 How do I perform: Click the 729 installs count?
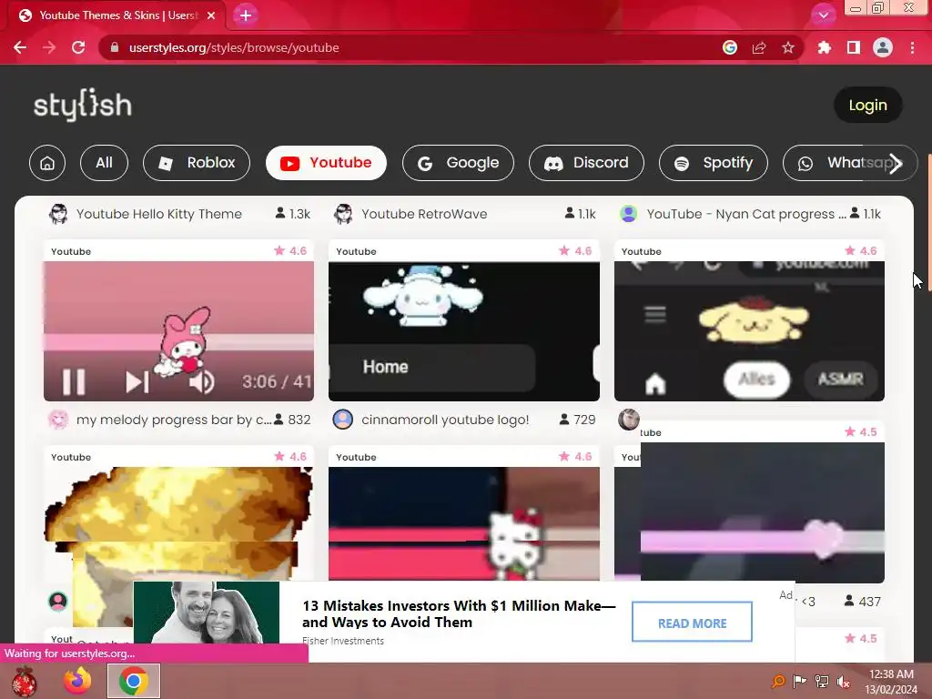click(577, 420)
